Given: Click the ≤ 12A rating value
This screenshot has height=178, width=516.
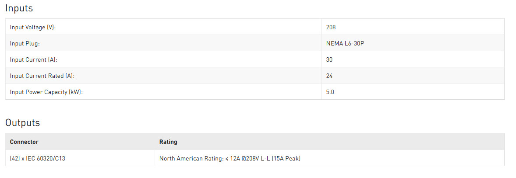Looking at the screenshot, I should pos(233,158).
